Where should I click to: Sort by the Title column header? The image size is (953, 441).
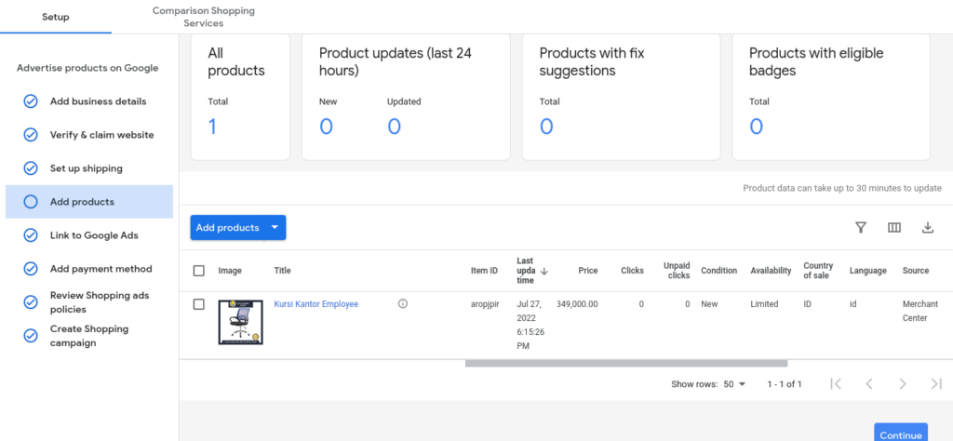coord(282,271)
